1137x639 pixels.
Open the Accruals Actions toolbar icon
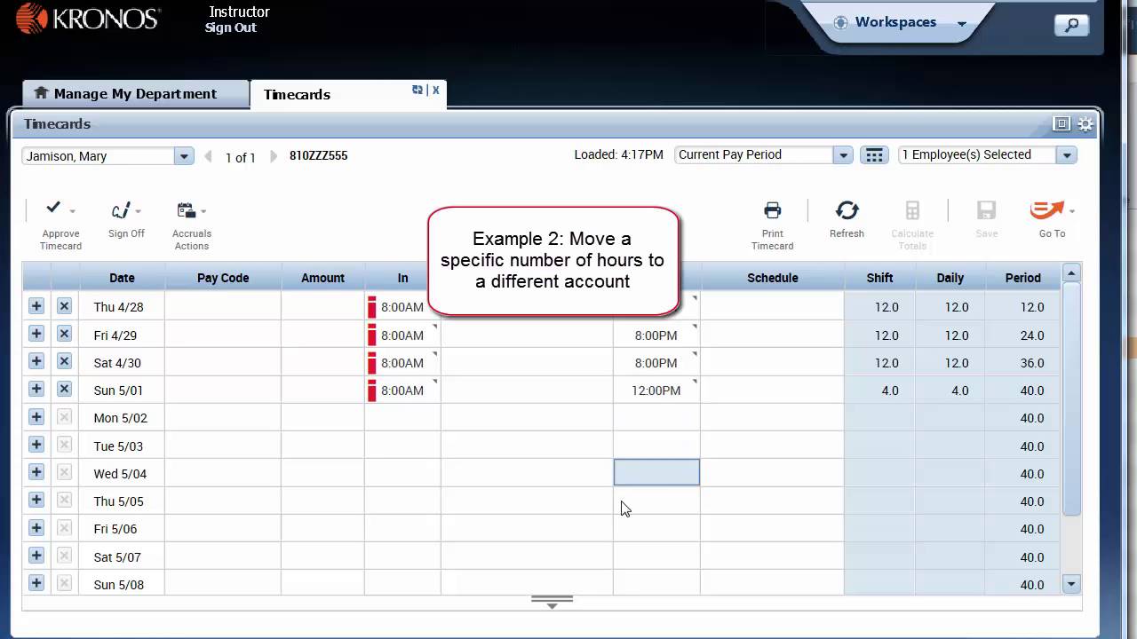pyautogui.click(x=186, y=210)
